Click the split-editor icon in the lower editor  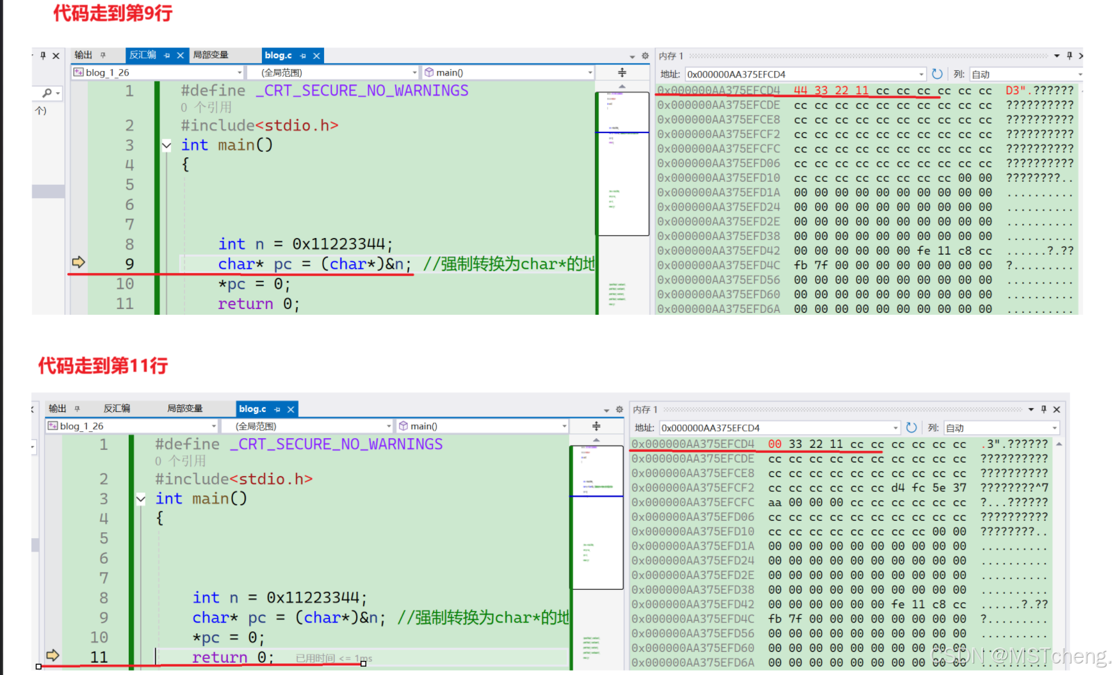click(596, 425)
